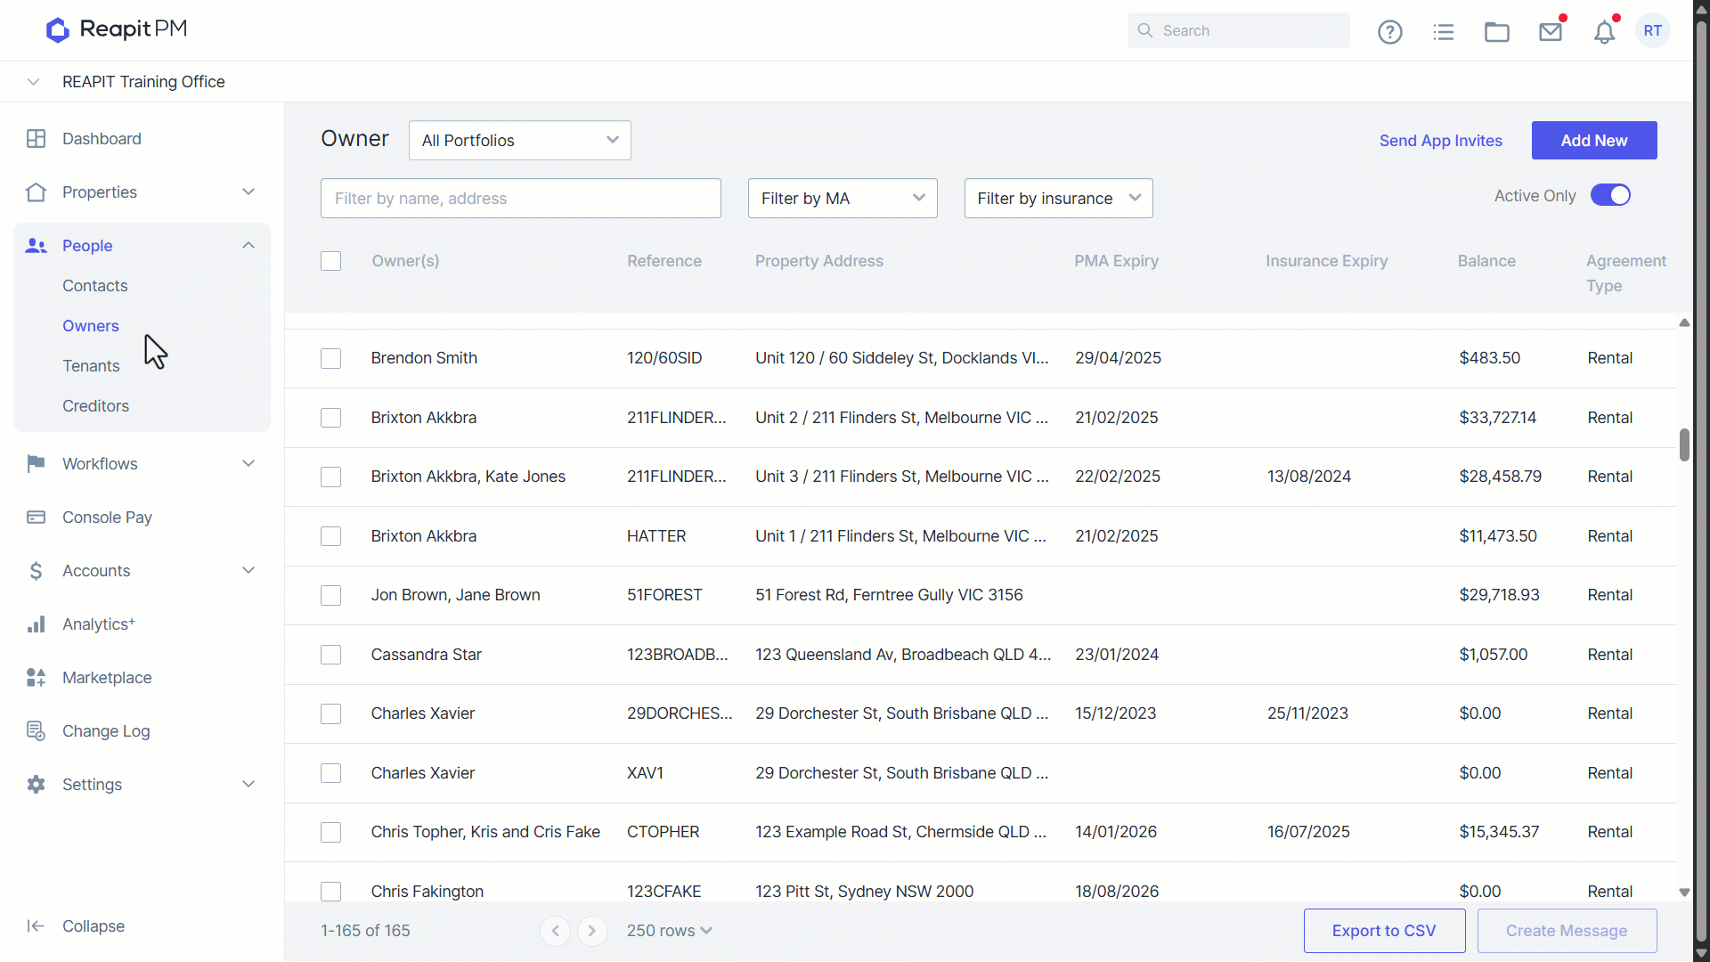Open the help question mark icon

click(1389, 32)
